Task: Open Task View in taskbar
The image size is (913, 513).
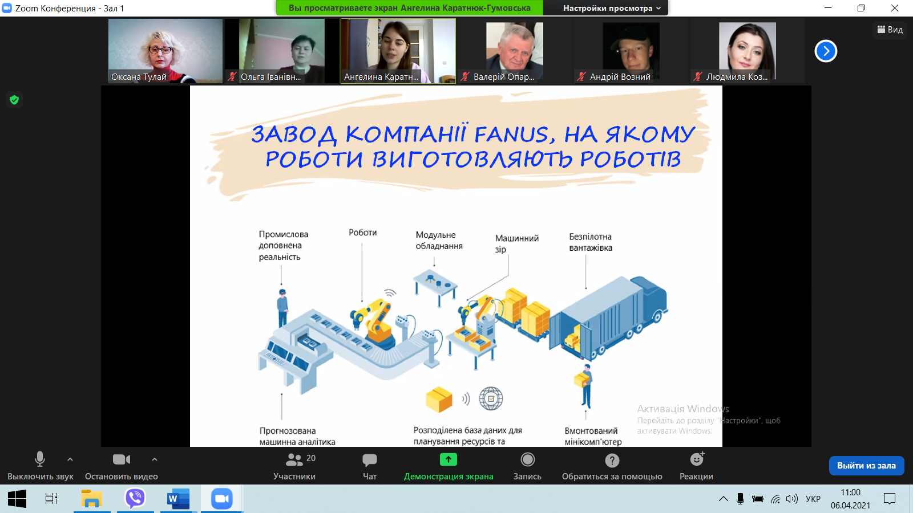Action: [51, 499]
